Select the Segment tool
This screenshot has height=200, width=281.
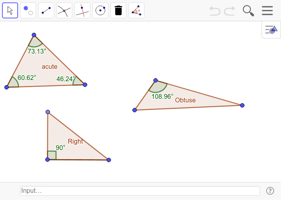tap(46, 10)
